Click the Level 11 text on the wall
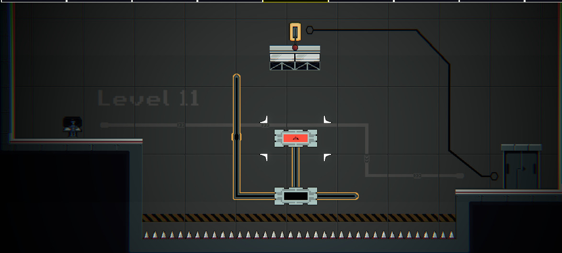This screenshot has width=562, height=253. coord(148,98)
